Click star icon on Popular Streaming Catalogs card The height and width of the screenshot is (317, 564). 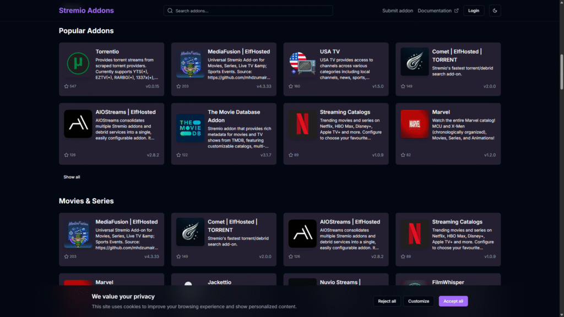291,155
